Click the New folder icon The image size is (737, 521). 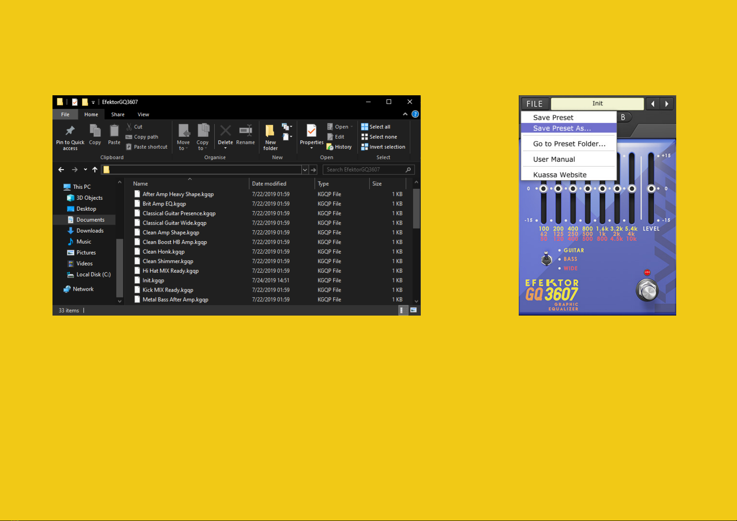coord(270,130)
